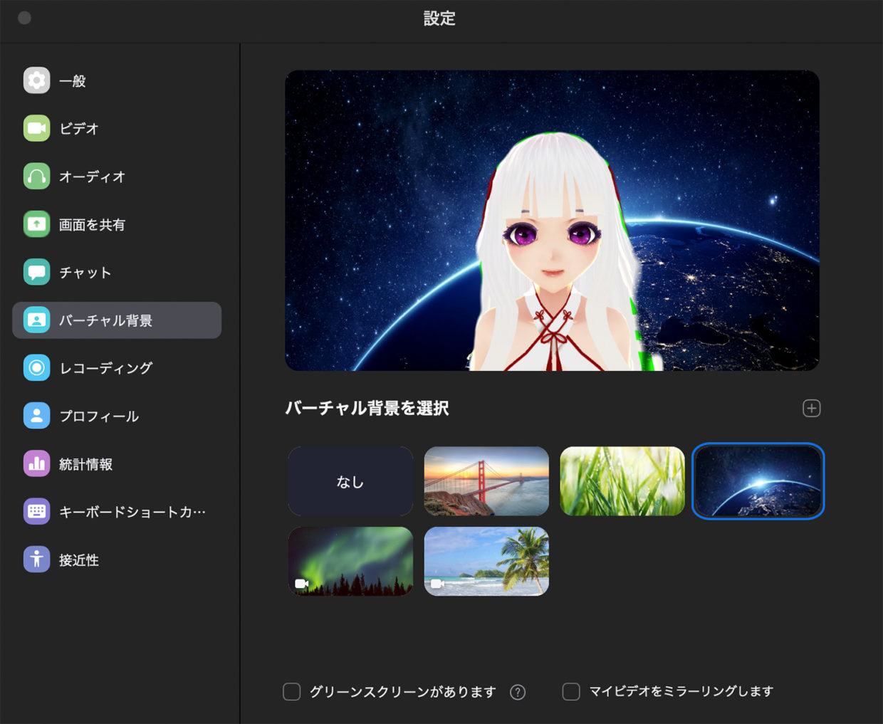This screenshot has height=724, width=883.
Task: Click the 画面を共有 share icon
Action: pos(36,224)
